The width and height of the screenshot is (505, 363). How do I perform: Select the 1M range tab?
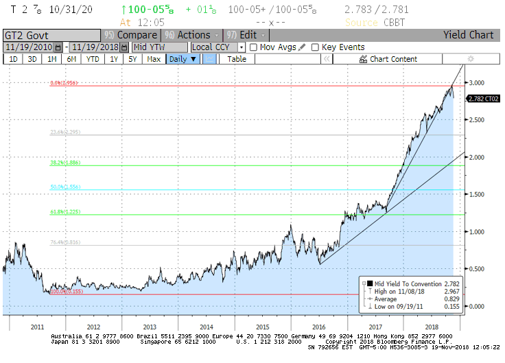pyautogui.click(x=51, y=59)
